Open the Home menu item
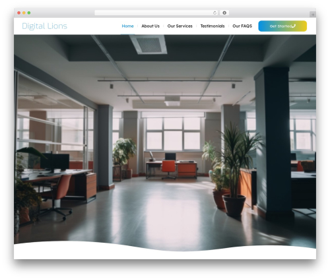 pyautogui.click(x=127, y=26)
